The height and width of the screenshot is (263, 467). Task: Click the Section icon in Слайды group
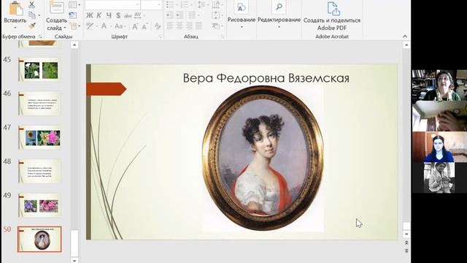pos(73,26)
